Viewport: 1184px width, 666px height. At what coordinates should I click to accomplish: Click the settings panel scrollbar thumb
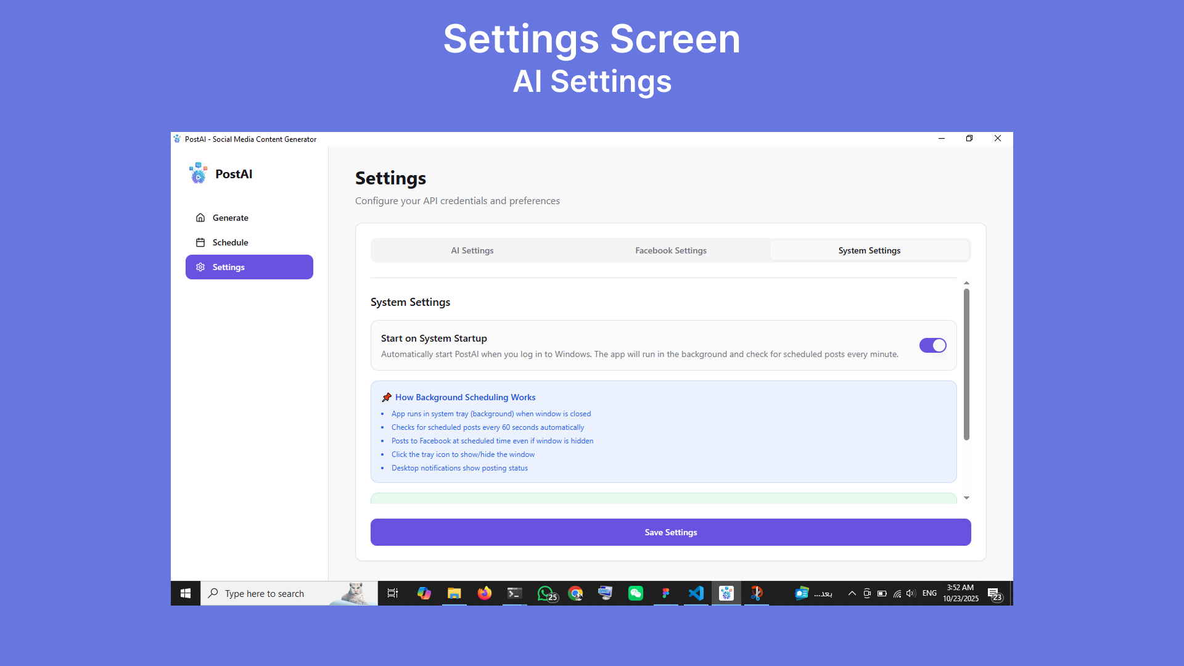coord(966,364)
